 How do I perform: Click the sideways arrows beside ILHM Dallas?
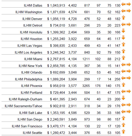click(x=126, y=4)
